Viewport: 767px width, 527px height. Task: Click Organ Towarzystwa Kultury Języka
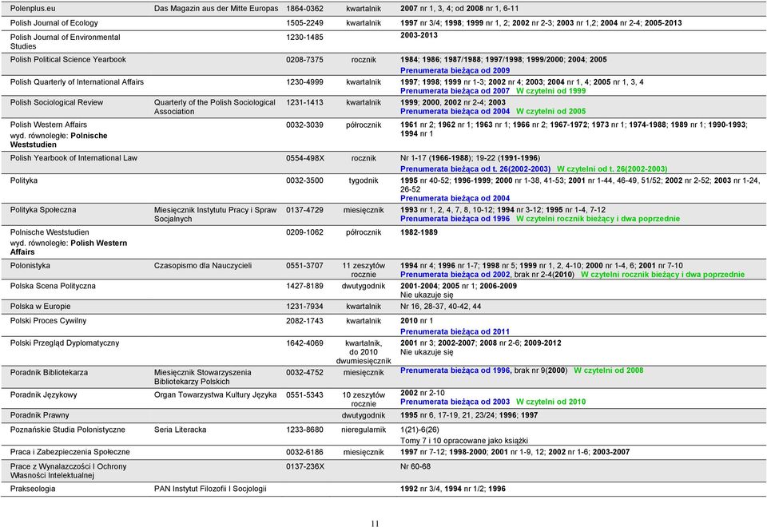tap(215, 395)
